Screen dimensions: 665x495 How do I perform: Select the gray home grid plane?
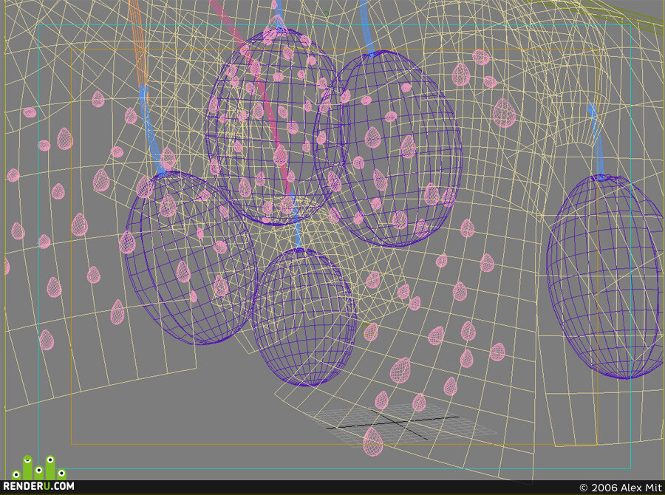point(400,424)
